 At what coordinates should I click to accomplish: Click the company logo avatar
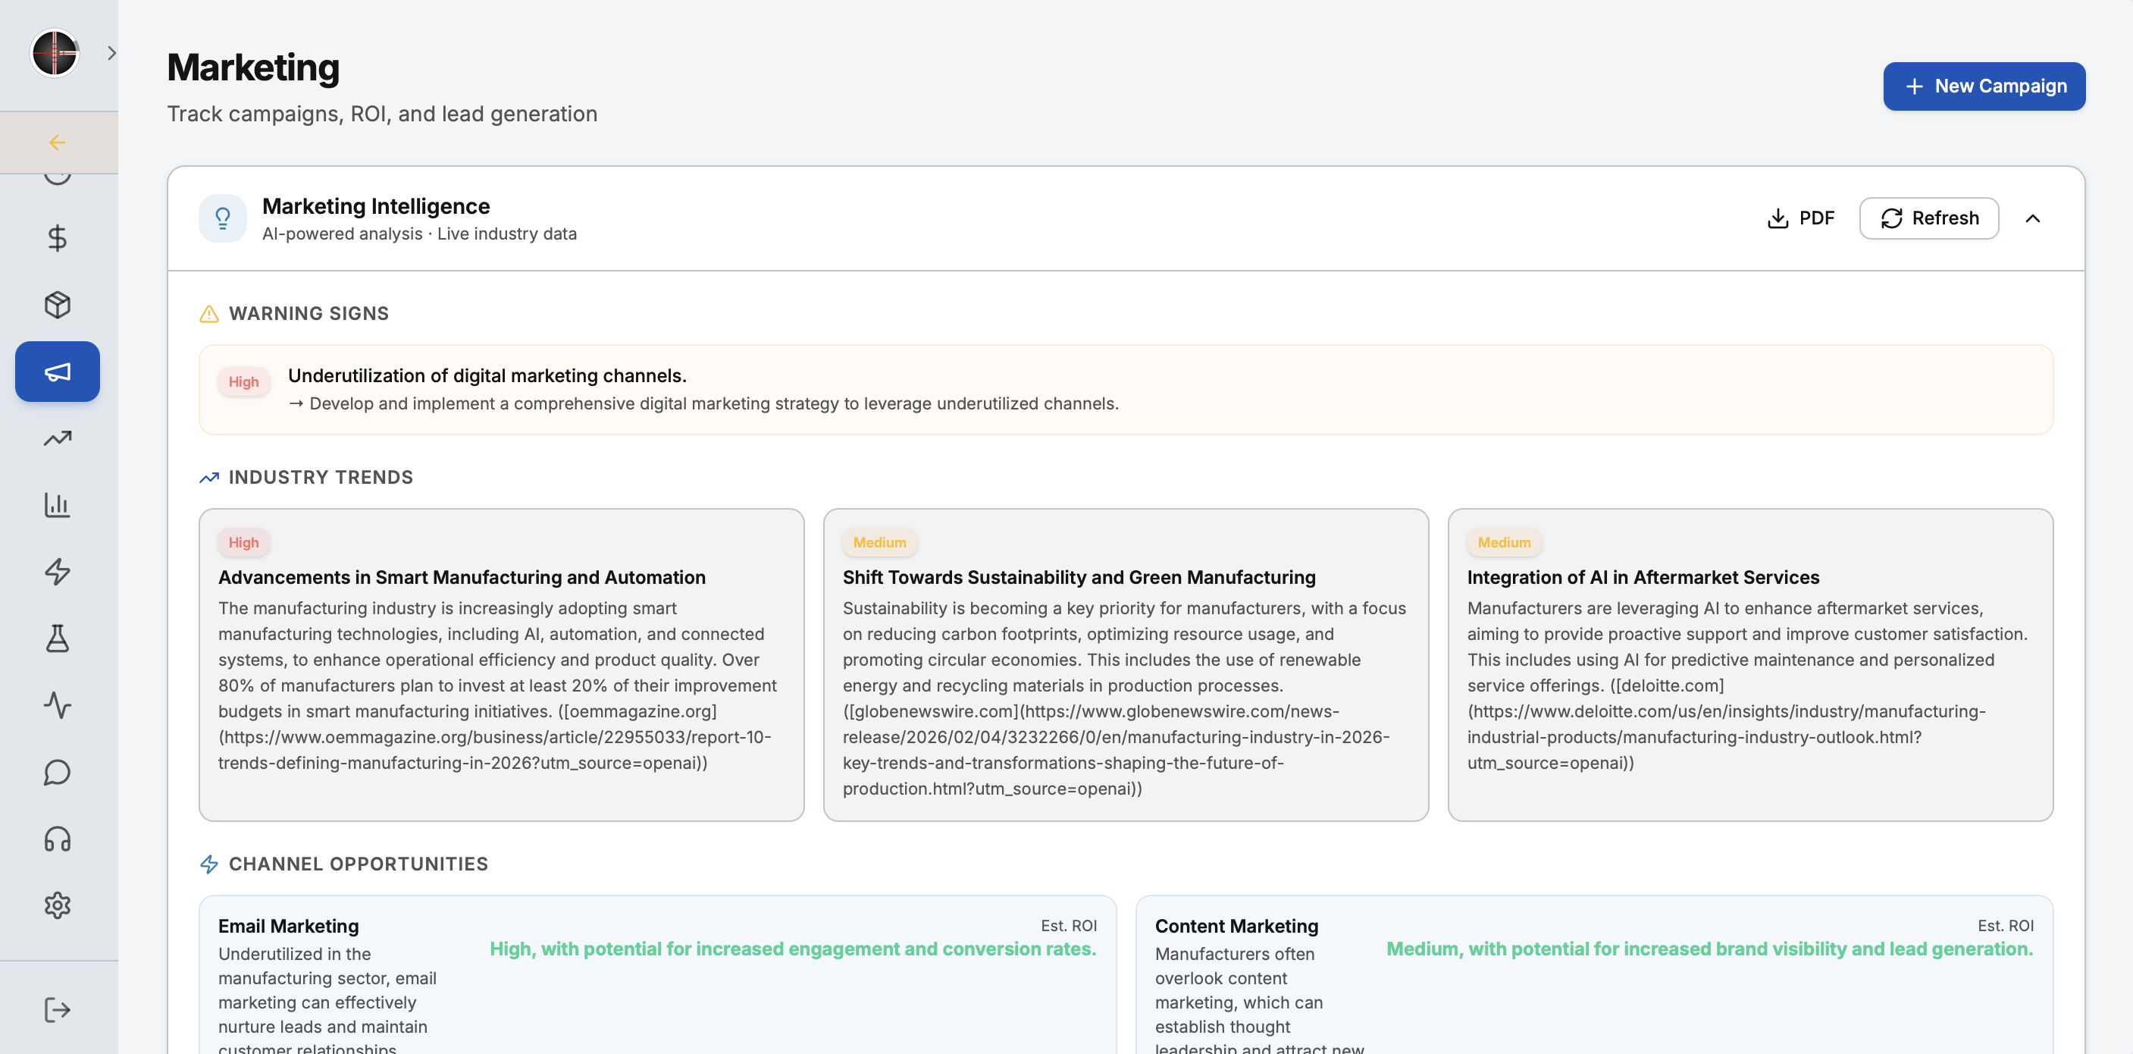point(55,53)
